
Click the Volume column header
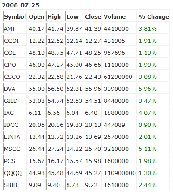(x=120, y=17)
